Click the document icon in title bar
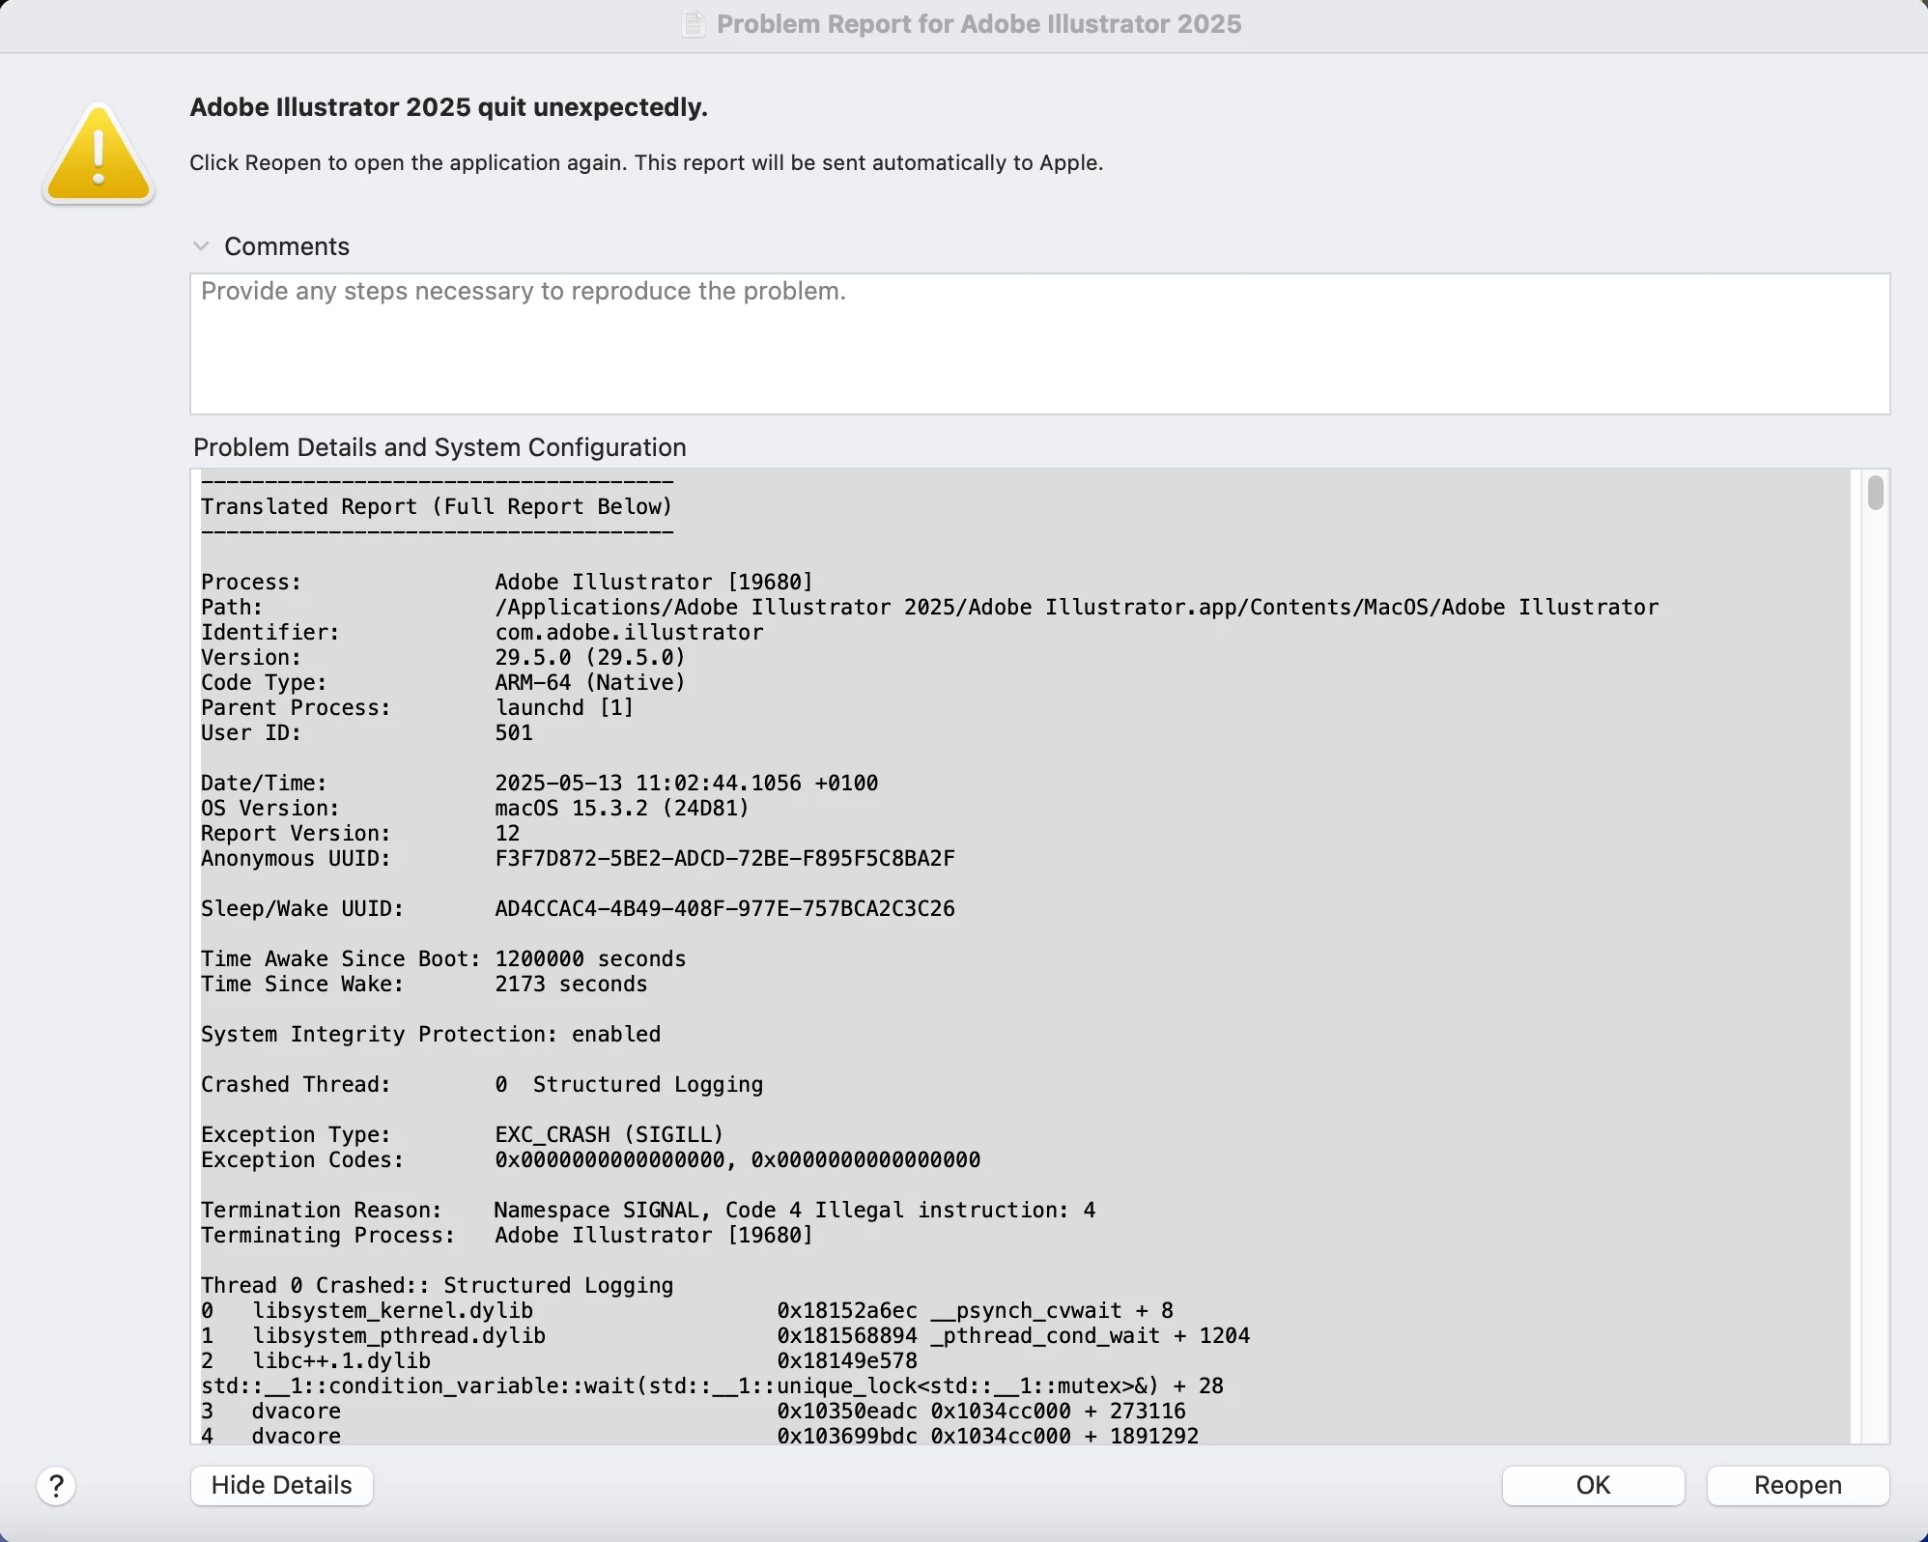1928x1542 pixels. 693,23
